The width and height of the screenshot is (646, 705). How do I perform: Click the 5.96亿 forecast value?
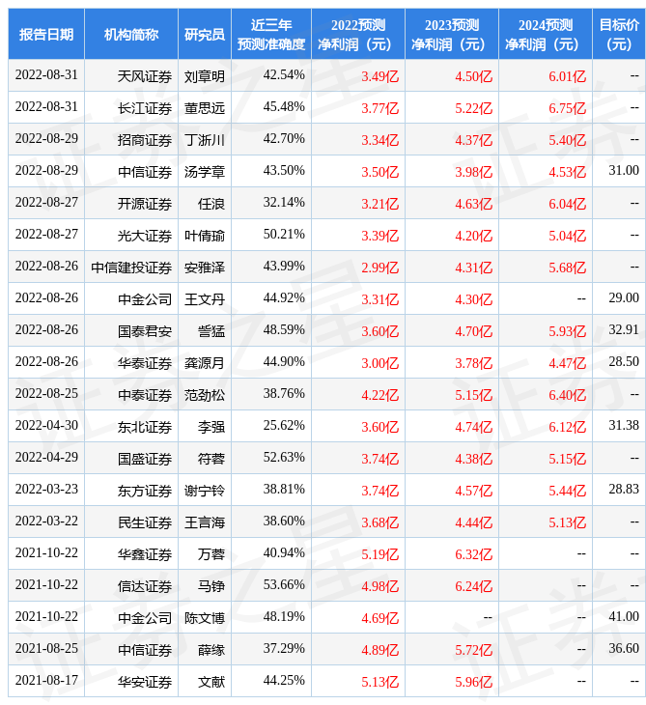click(474, 683)
